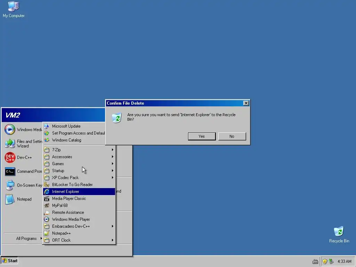Click the security shield tray icon
This screenshot has height=267, width=356.
tap(325, 261)
